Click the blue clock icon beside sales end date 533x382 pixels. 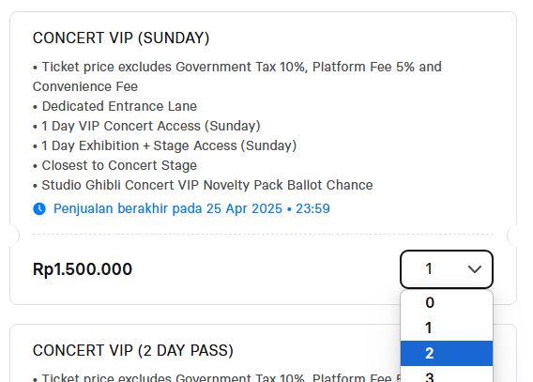click(x=39, y=208)
